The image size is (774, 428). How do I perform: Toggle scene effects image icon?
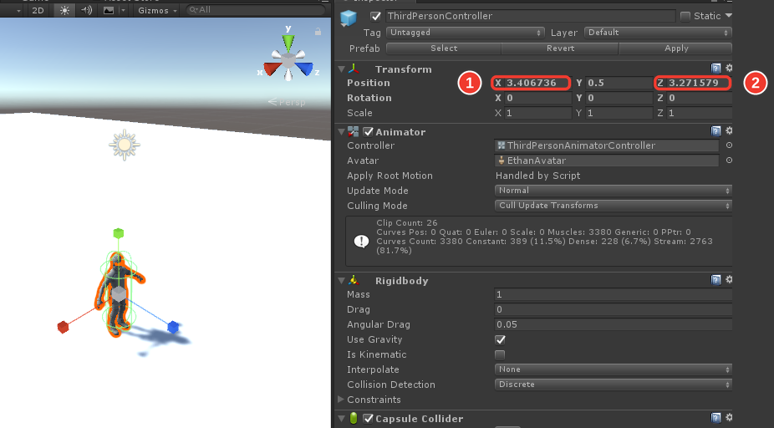coord(109,10)
